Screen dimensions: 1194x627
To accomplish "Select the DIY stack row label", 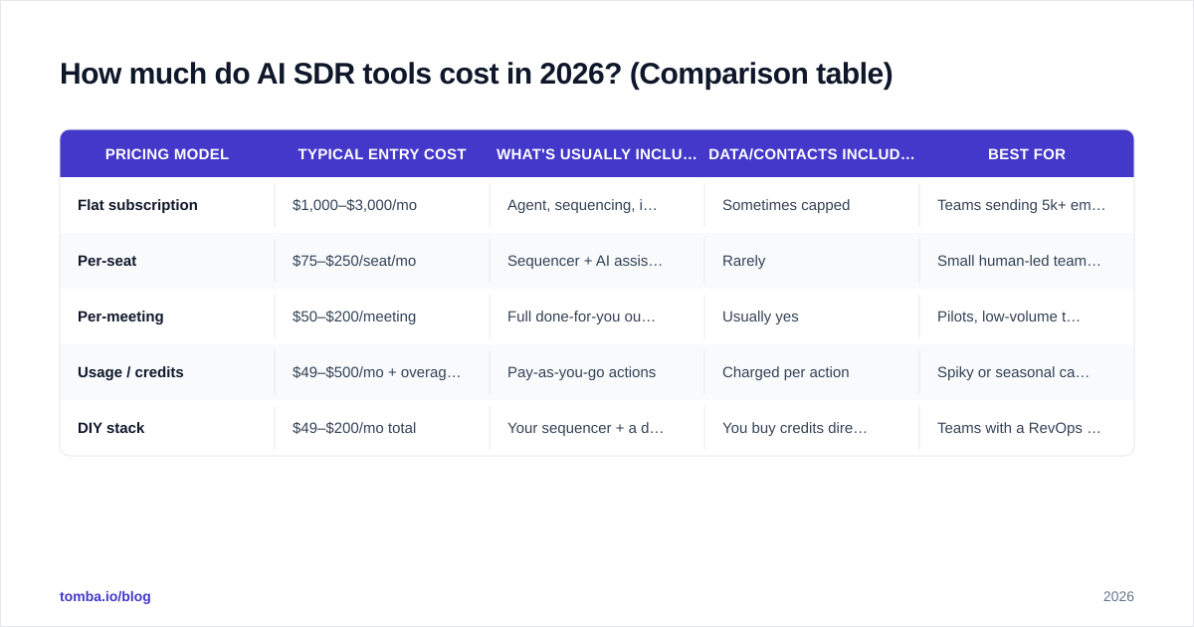I will pyautogui.click(x=111, y=428).
